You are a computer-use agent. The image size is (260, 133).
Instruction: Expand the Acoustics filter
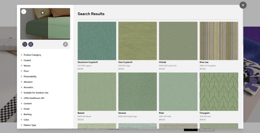coord(27,87)
